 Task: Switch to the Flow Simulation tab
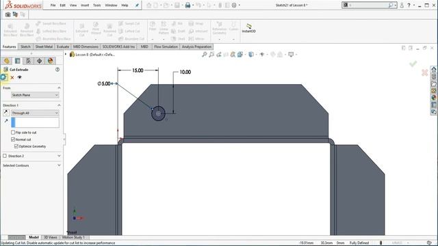click(166, 46)
